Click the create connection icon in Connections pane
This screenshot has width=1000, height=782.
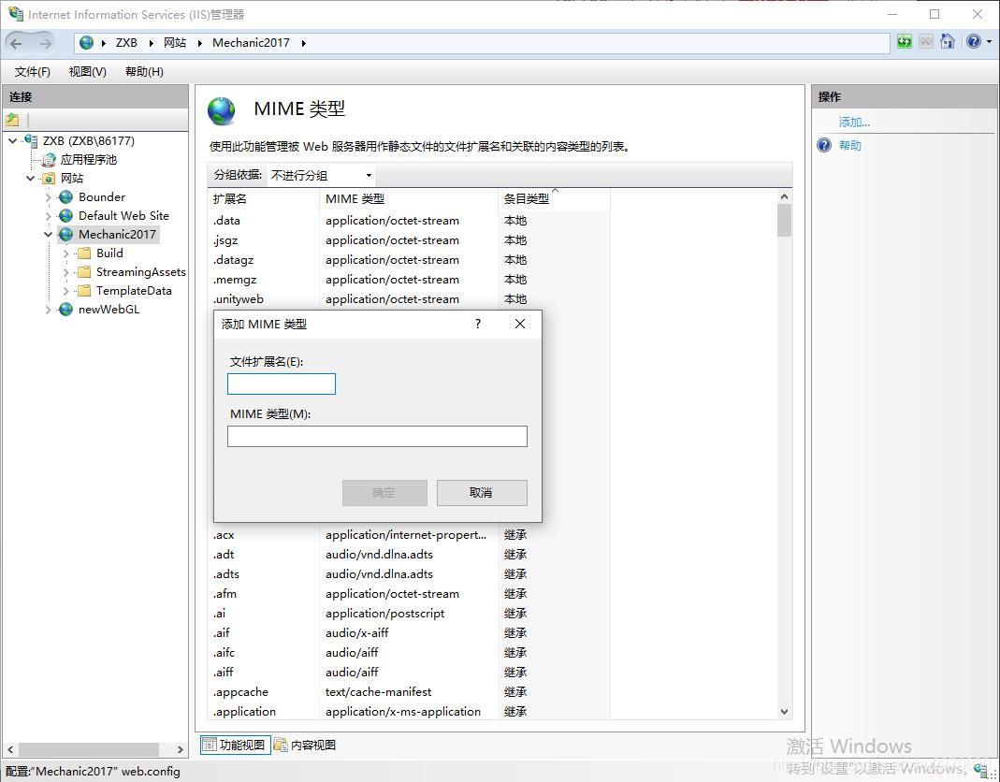click(12, 120)
